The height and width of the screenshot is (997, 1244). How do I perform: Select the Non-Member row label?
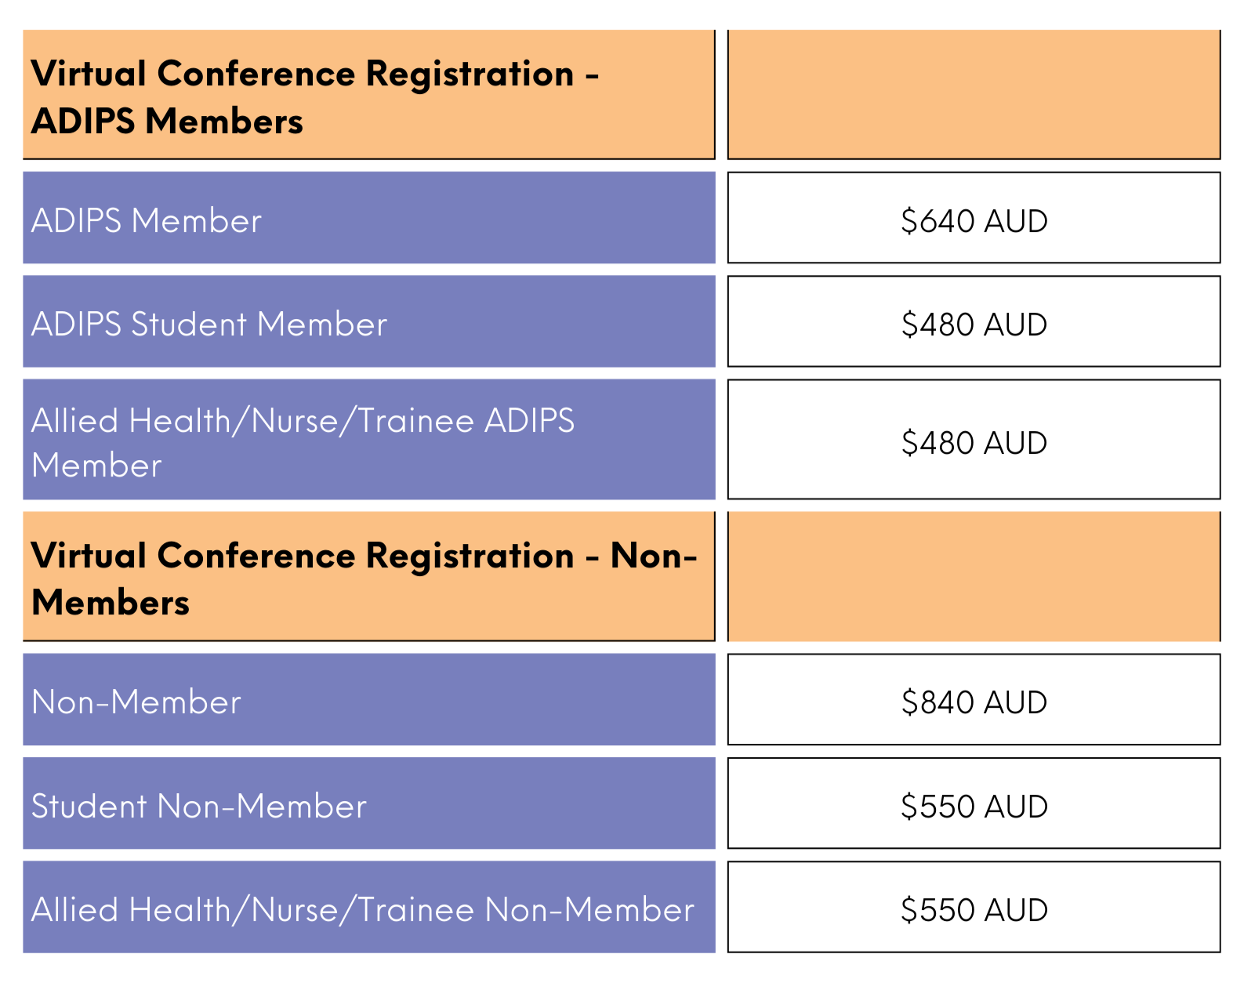pyautogui.click(x=136, y=702)
